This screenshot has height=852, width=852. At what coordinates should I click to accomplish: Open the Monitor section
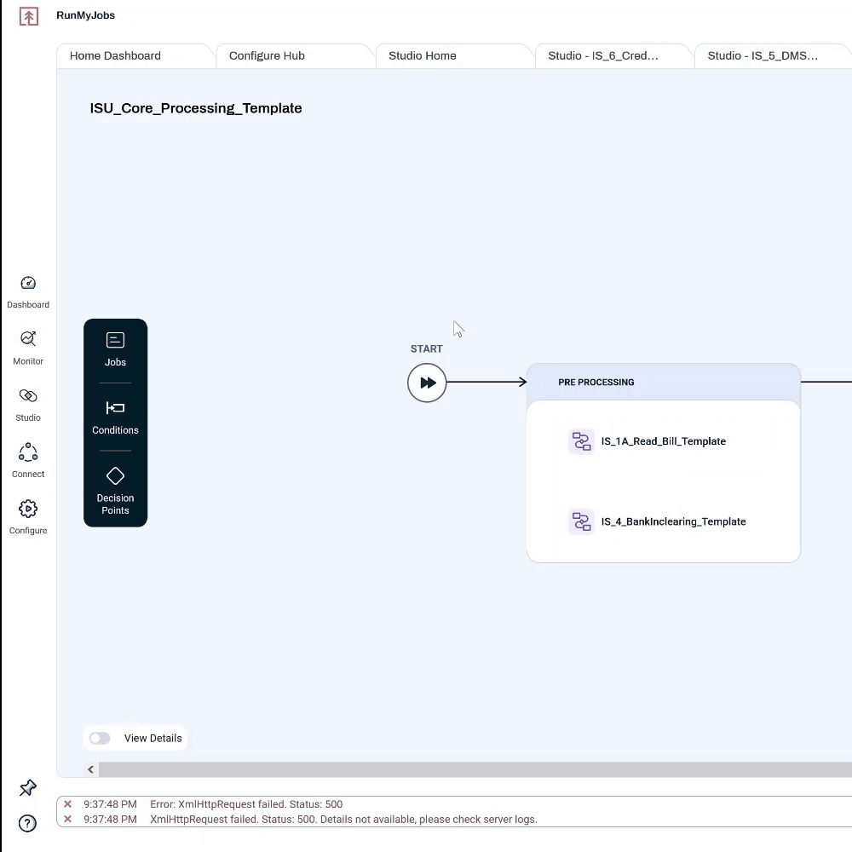pyautogui.click(x=28, y=339)
